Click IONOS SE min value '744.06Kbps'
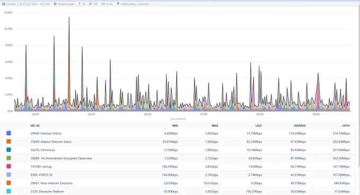 click(x=169, y=175)
